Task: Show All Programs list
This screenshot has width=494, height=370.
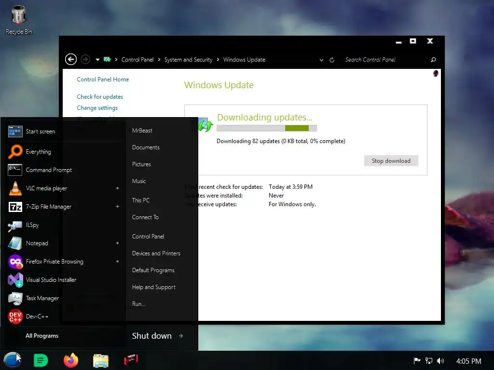Action: coord(42,336)
